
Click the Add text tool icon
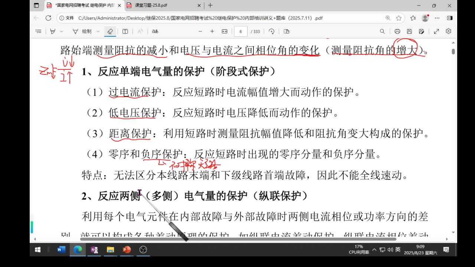(125, 32)
